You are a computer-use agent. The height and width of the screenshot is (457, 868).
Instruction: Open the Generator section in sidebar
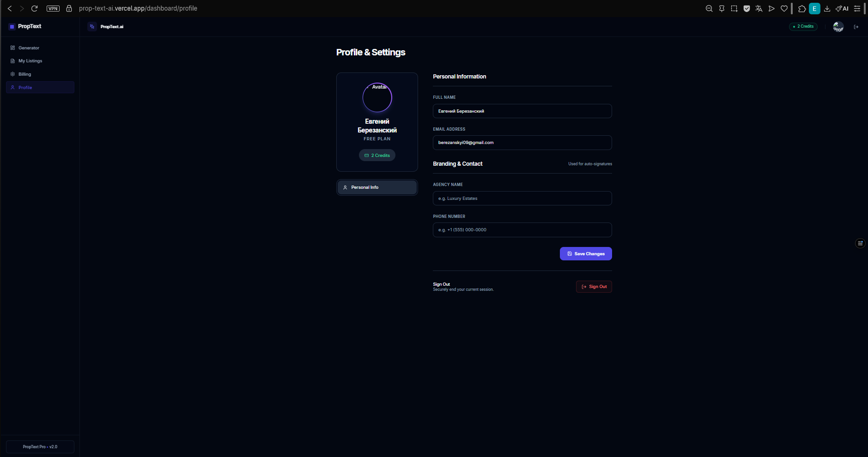tap(29, 48)
